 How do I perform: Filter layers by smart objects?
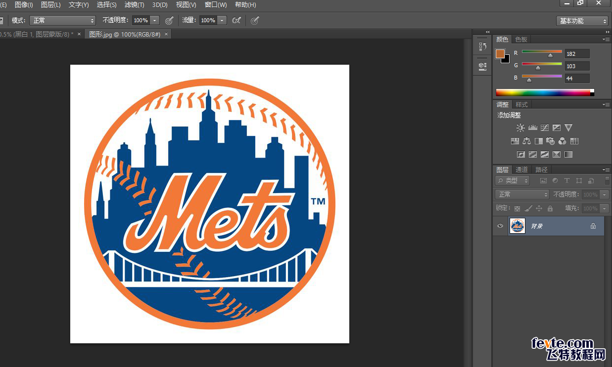[x=591, y=181]
